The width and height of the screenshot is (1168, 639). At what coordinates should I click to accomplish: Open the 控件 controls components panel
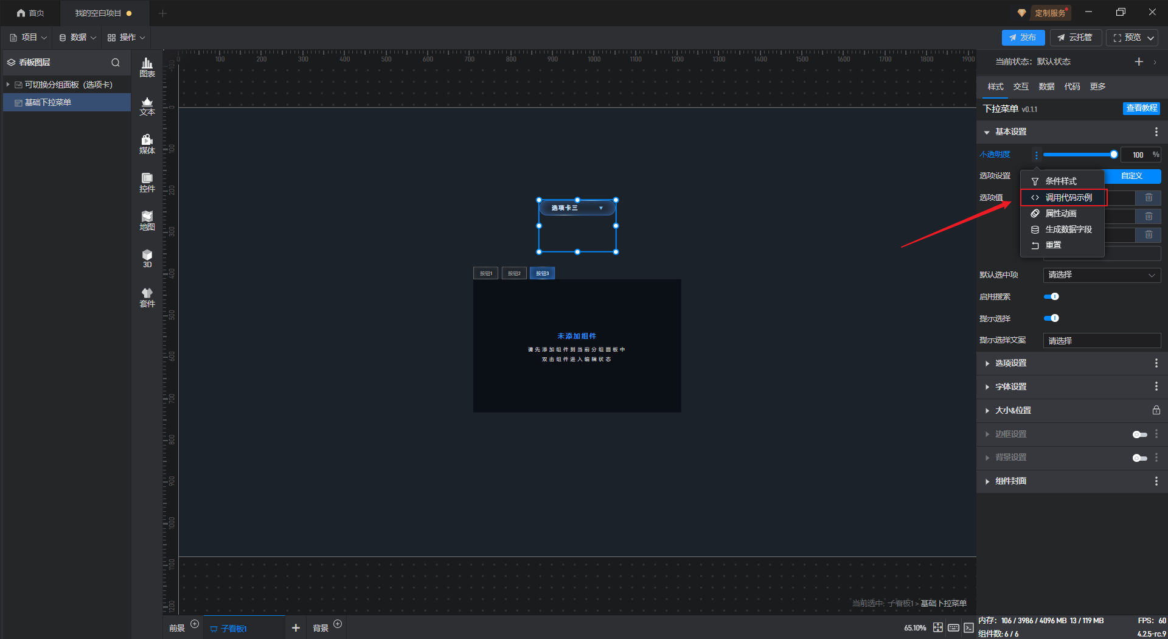[x=147, y=183]
